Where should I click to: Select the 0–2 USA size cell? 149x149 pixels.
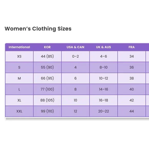pos(76,56)
